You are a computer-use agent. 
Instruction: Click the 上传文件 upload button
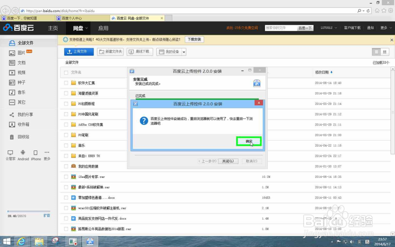point(79,52)
